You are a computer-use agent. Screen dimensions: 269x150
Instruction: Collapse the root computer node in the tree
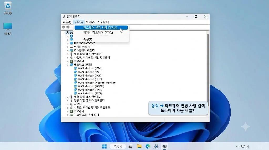pos(64,33)
